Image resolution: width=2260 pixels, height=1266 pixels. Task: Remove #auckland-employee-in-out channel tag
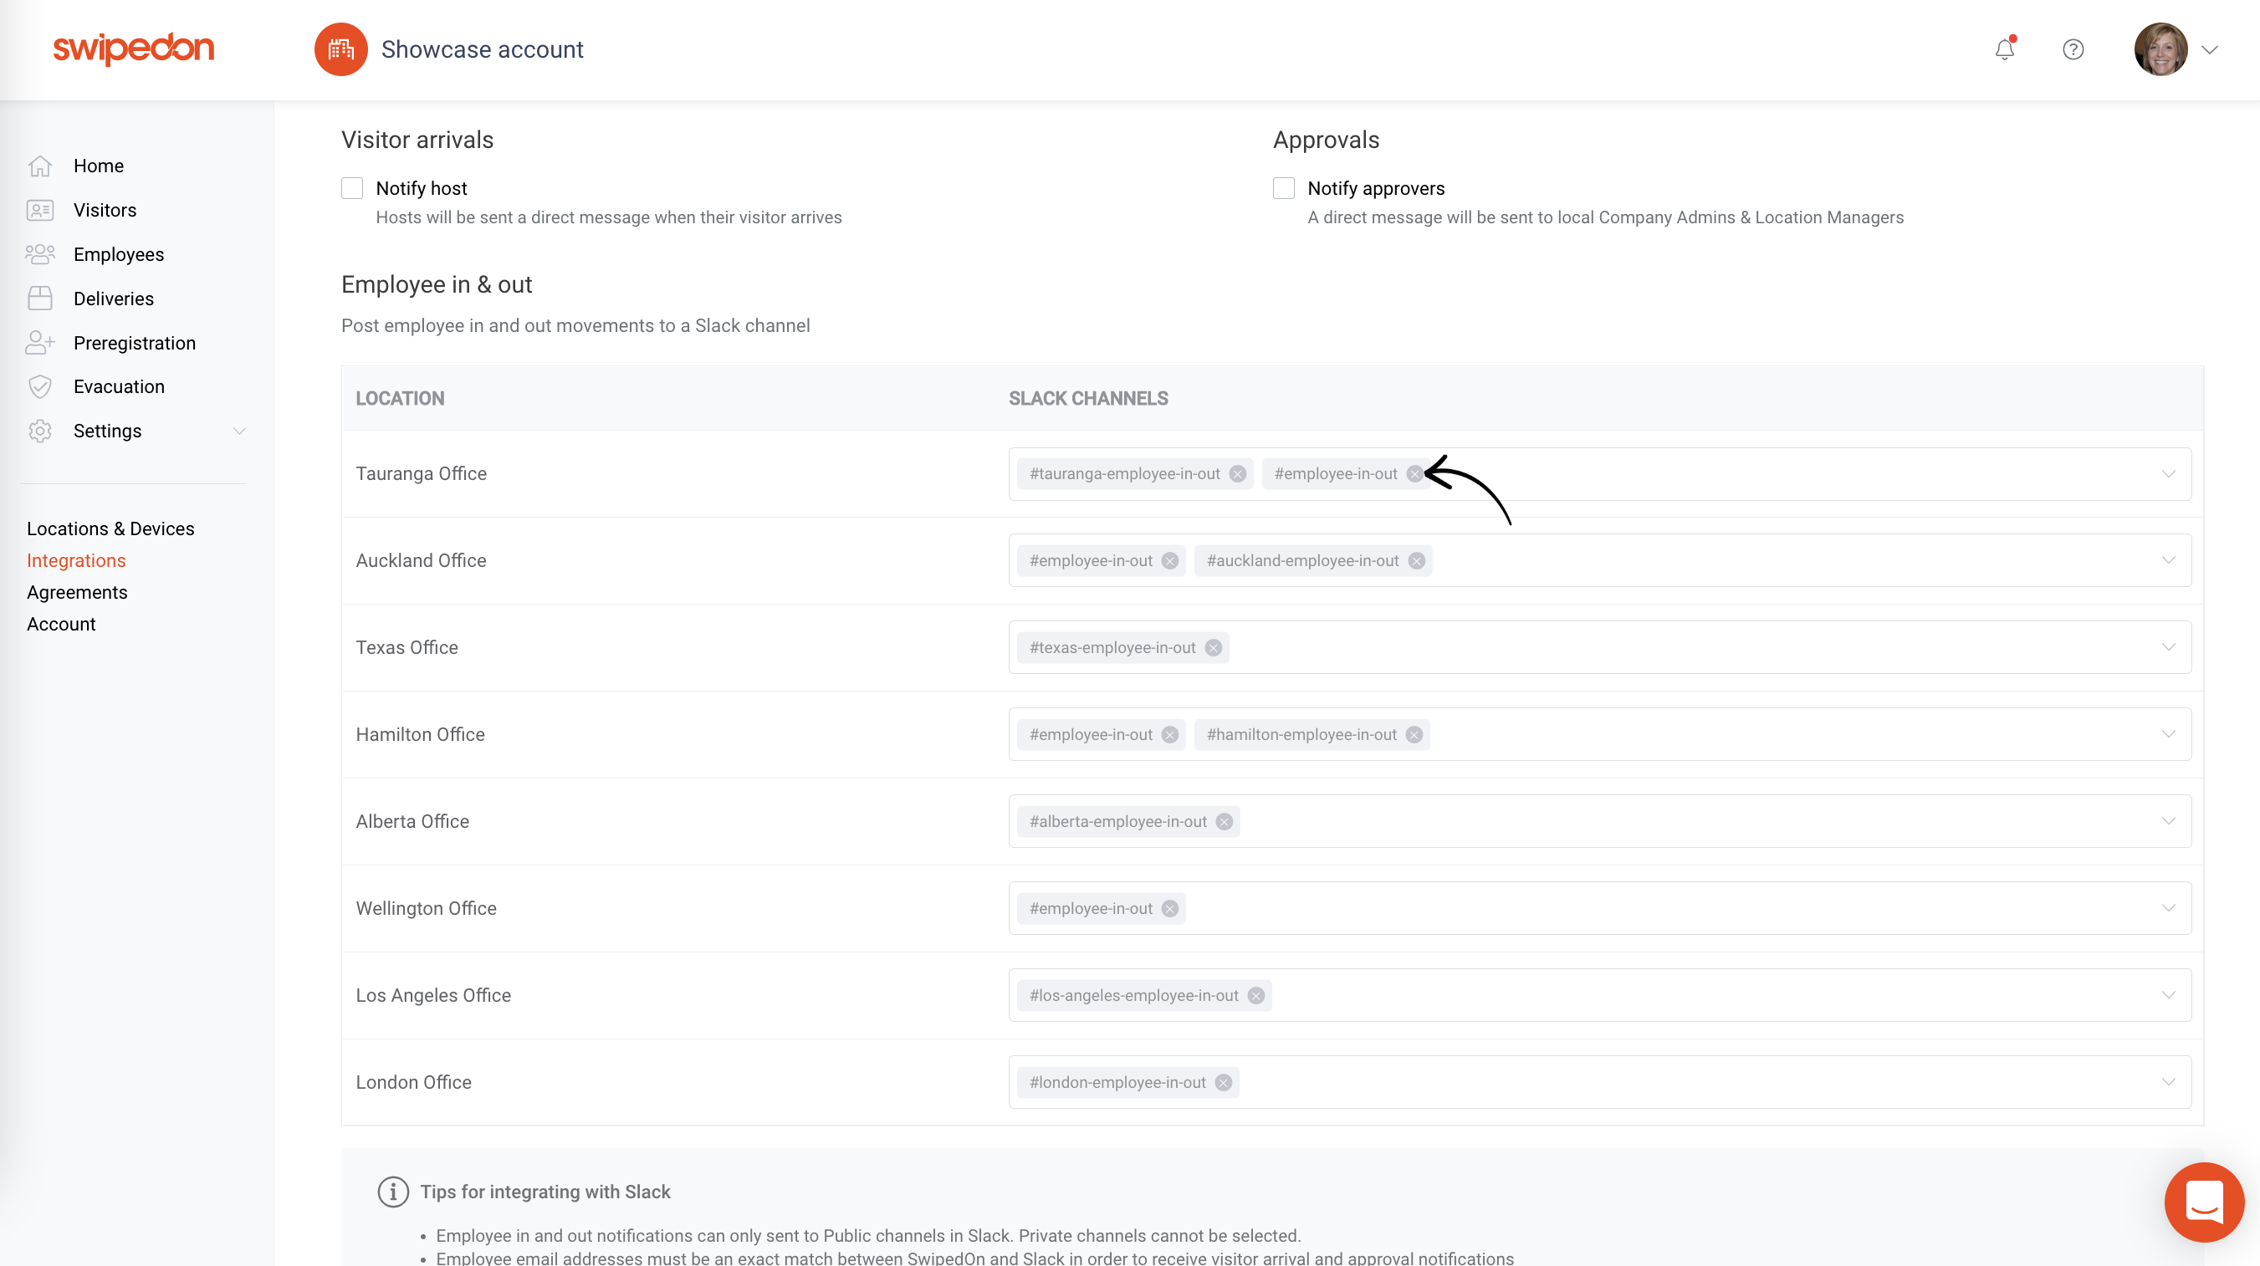[x=1416, y=560]
